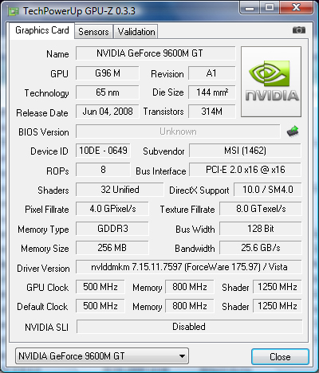Click the Release Date label
The width and height of the screenshot is (319, 373).
coord(42,113)
